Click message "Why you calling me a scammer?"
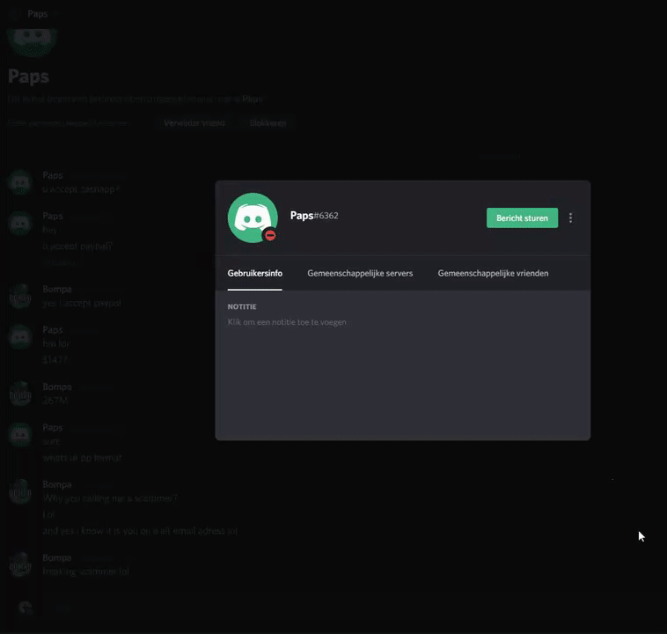The image size is (667, 634). (x=110, y=498)
